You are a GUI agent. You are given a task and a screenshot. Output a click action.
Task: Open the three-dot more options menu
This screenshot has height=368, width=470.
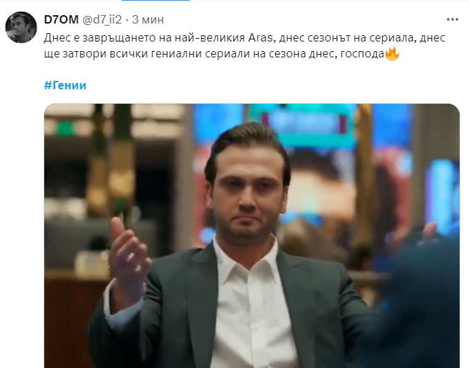pos(452,19)
